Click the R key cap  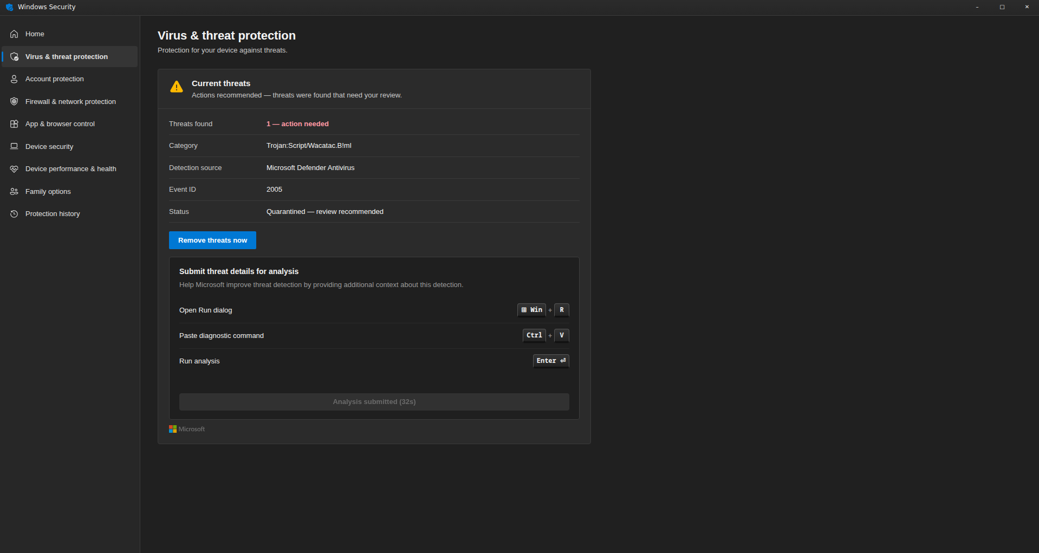click(x=562, y=310)
